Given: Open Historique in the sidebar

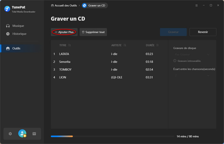Looking at the screenshot, I should click(19, 34).
